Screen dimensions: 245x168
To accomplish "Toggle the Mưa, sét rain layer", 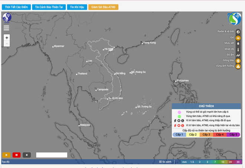I will tap(238, 43).
